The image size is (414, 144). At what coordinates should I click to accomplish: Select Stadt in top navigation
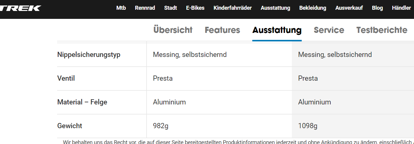tap(170, 8)
